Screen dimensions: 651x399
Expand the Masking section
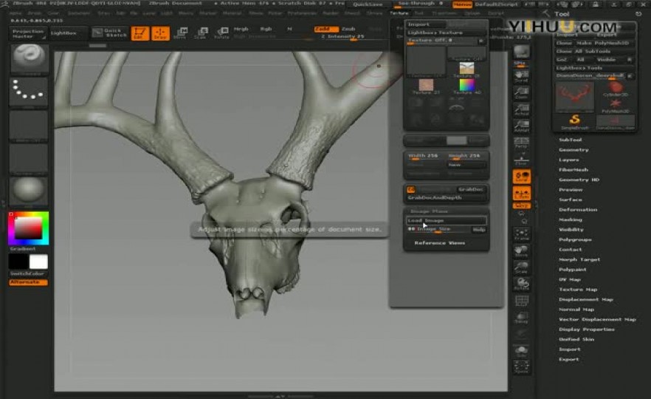(570, 220)
